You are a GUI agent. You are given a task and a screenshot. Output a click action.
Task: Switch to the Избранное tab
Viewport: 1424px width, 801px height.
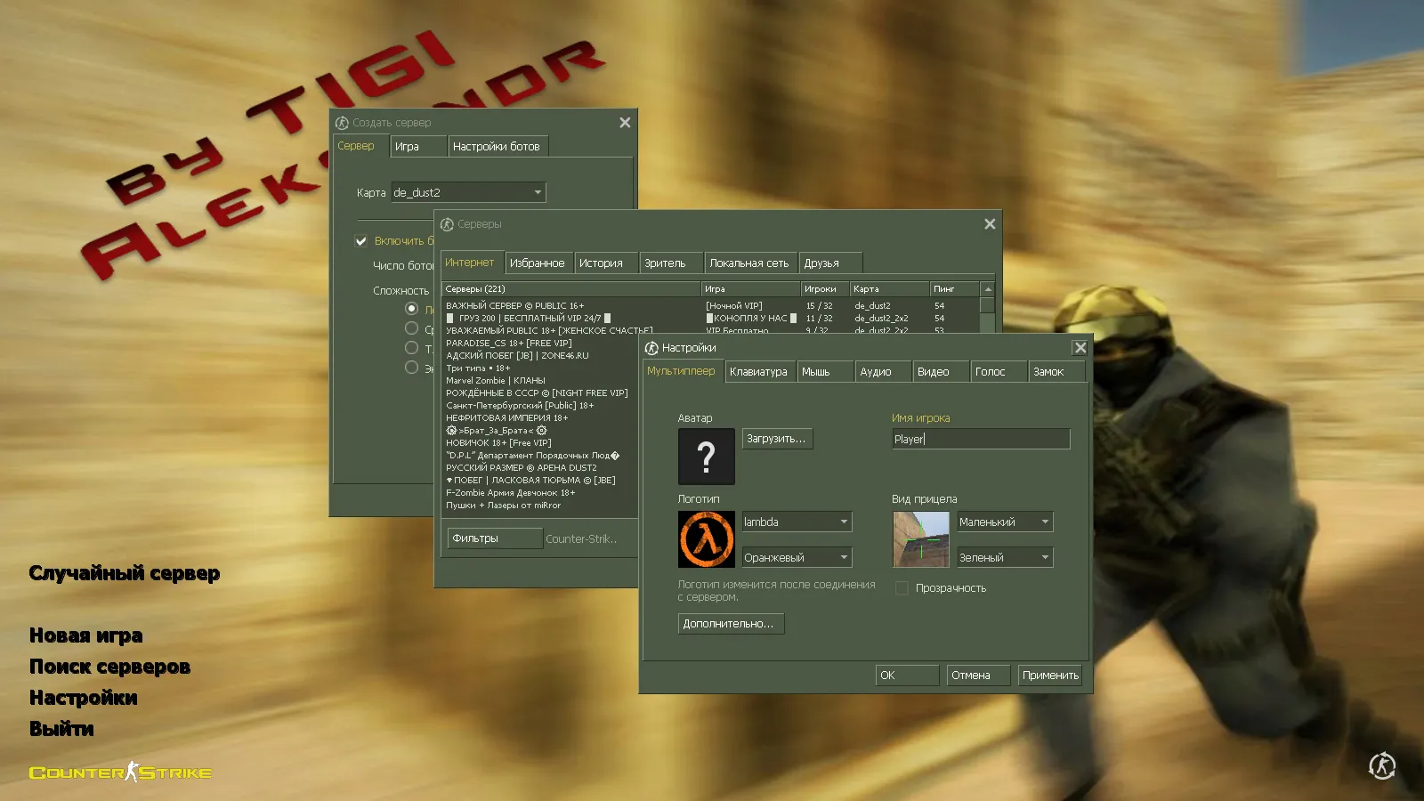538,262
